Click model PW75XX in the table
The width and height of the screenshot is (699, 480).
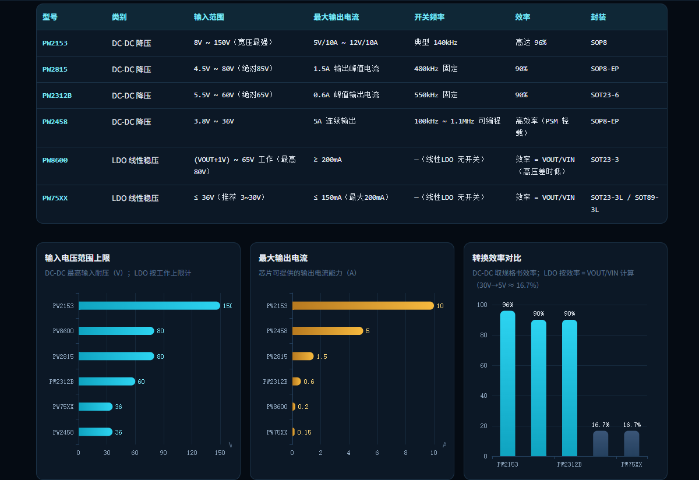(x=55, y=198)
